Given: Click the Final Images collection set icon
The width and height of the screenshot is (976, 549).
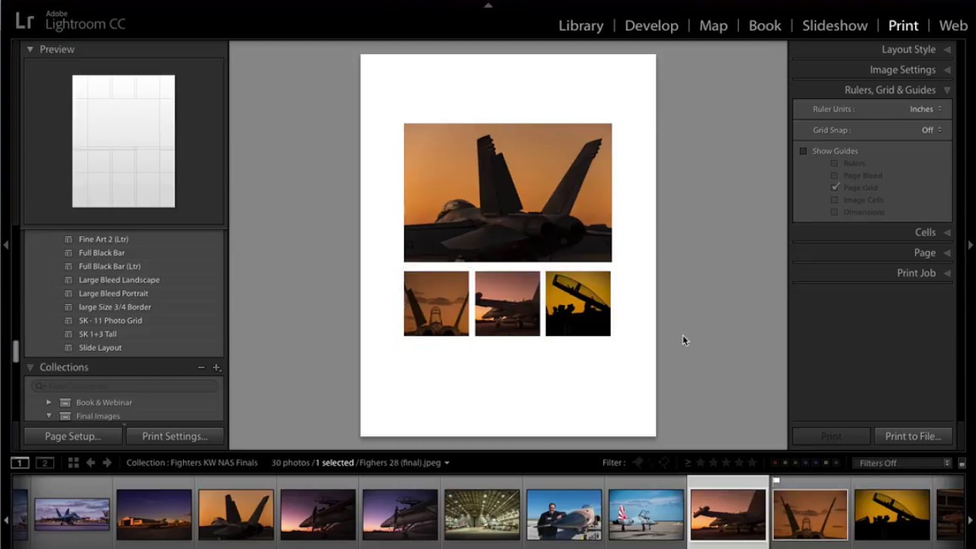Looking at the screenshot, I should click(x=66, y=416).
